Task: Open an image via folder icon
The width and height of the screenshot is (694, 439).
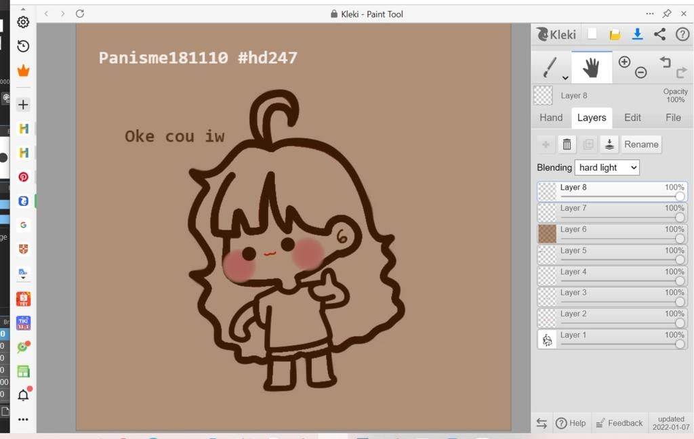Action: (615, 35)
